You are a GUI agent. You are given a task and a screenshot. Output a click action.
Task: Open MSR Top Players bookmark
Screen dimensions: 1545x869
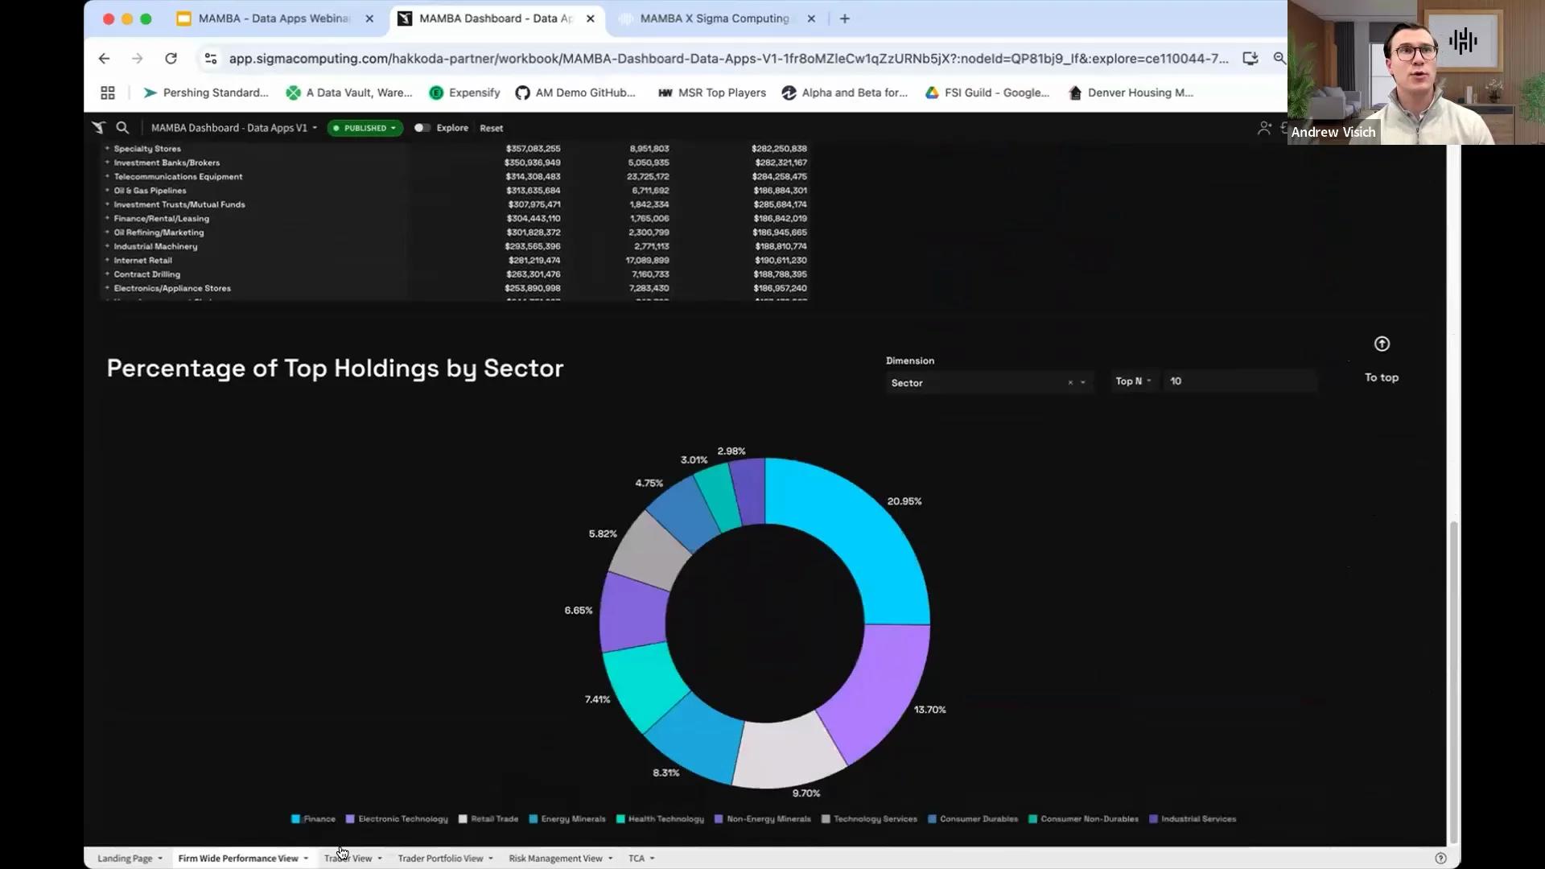point(712,93)
